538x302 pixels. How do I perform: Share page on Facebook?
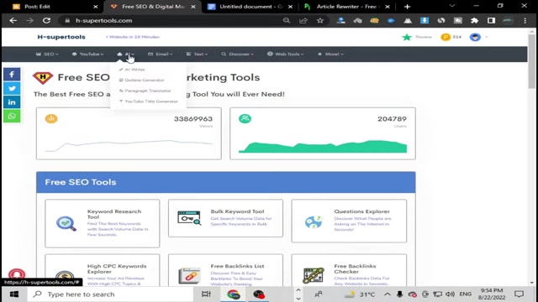(12, 75)
